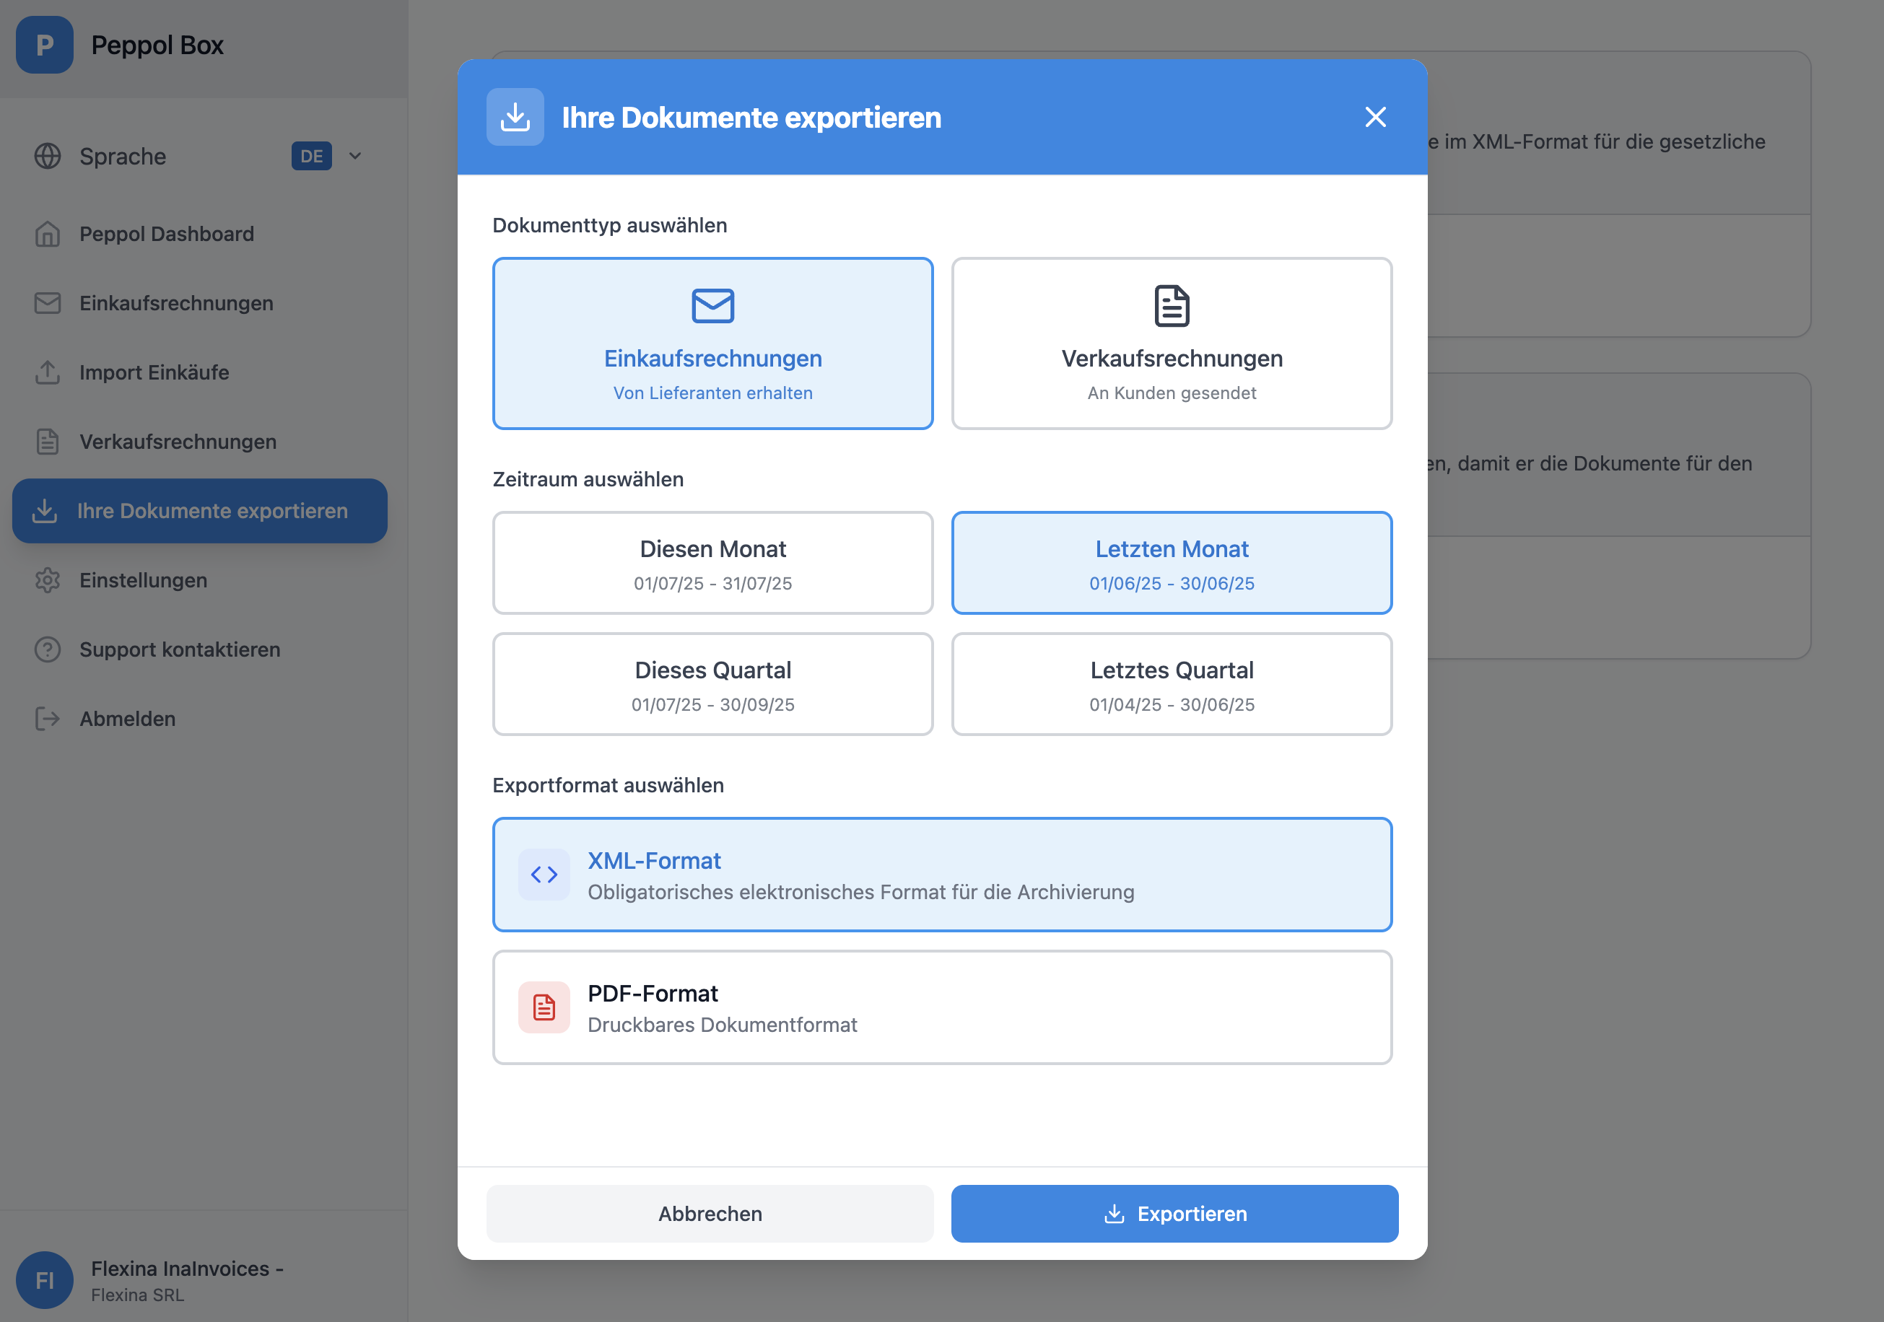Click the home icon for Peppol Dashboard
The width and height of the screenshot is (1884, 1322).
48,235
